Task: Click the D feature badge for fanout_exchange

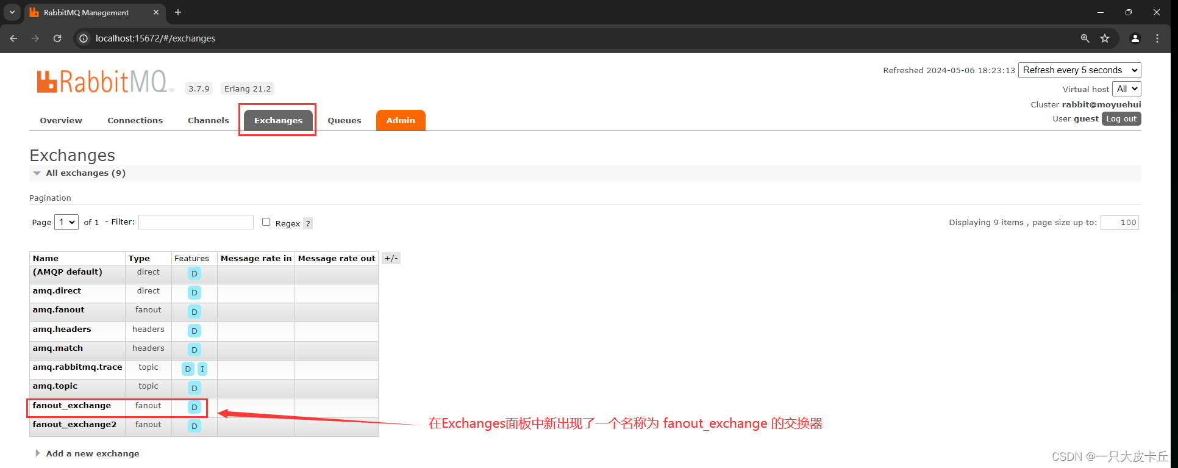Action: pos(195,407)
